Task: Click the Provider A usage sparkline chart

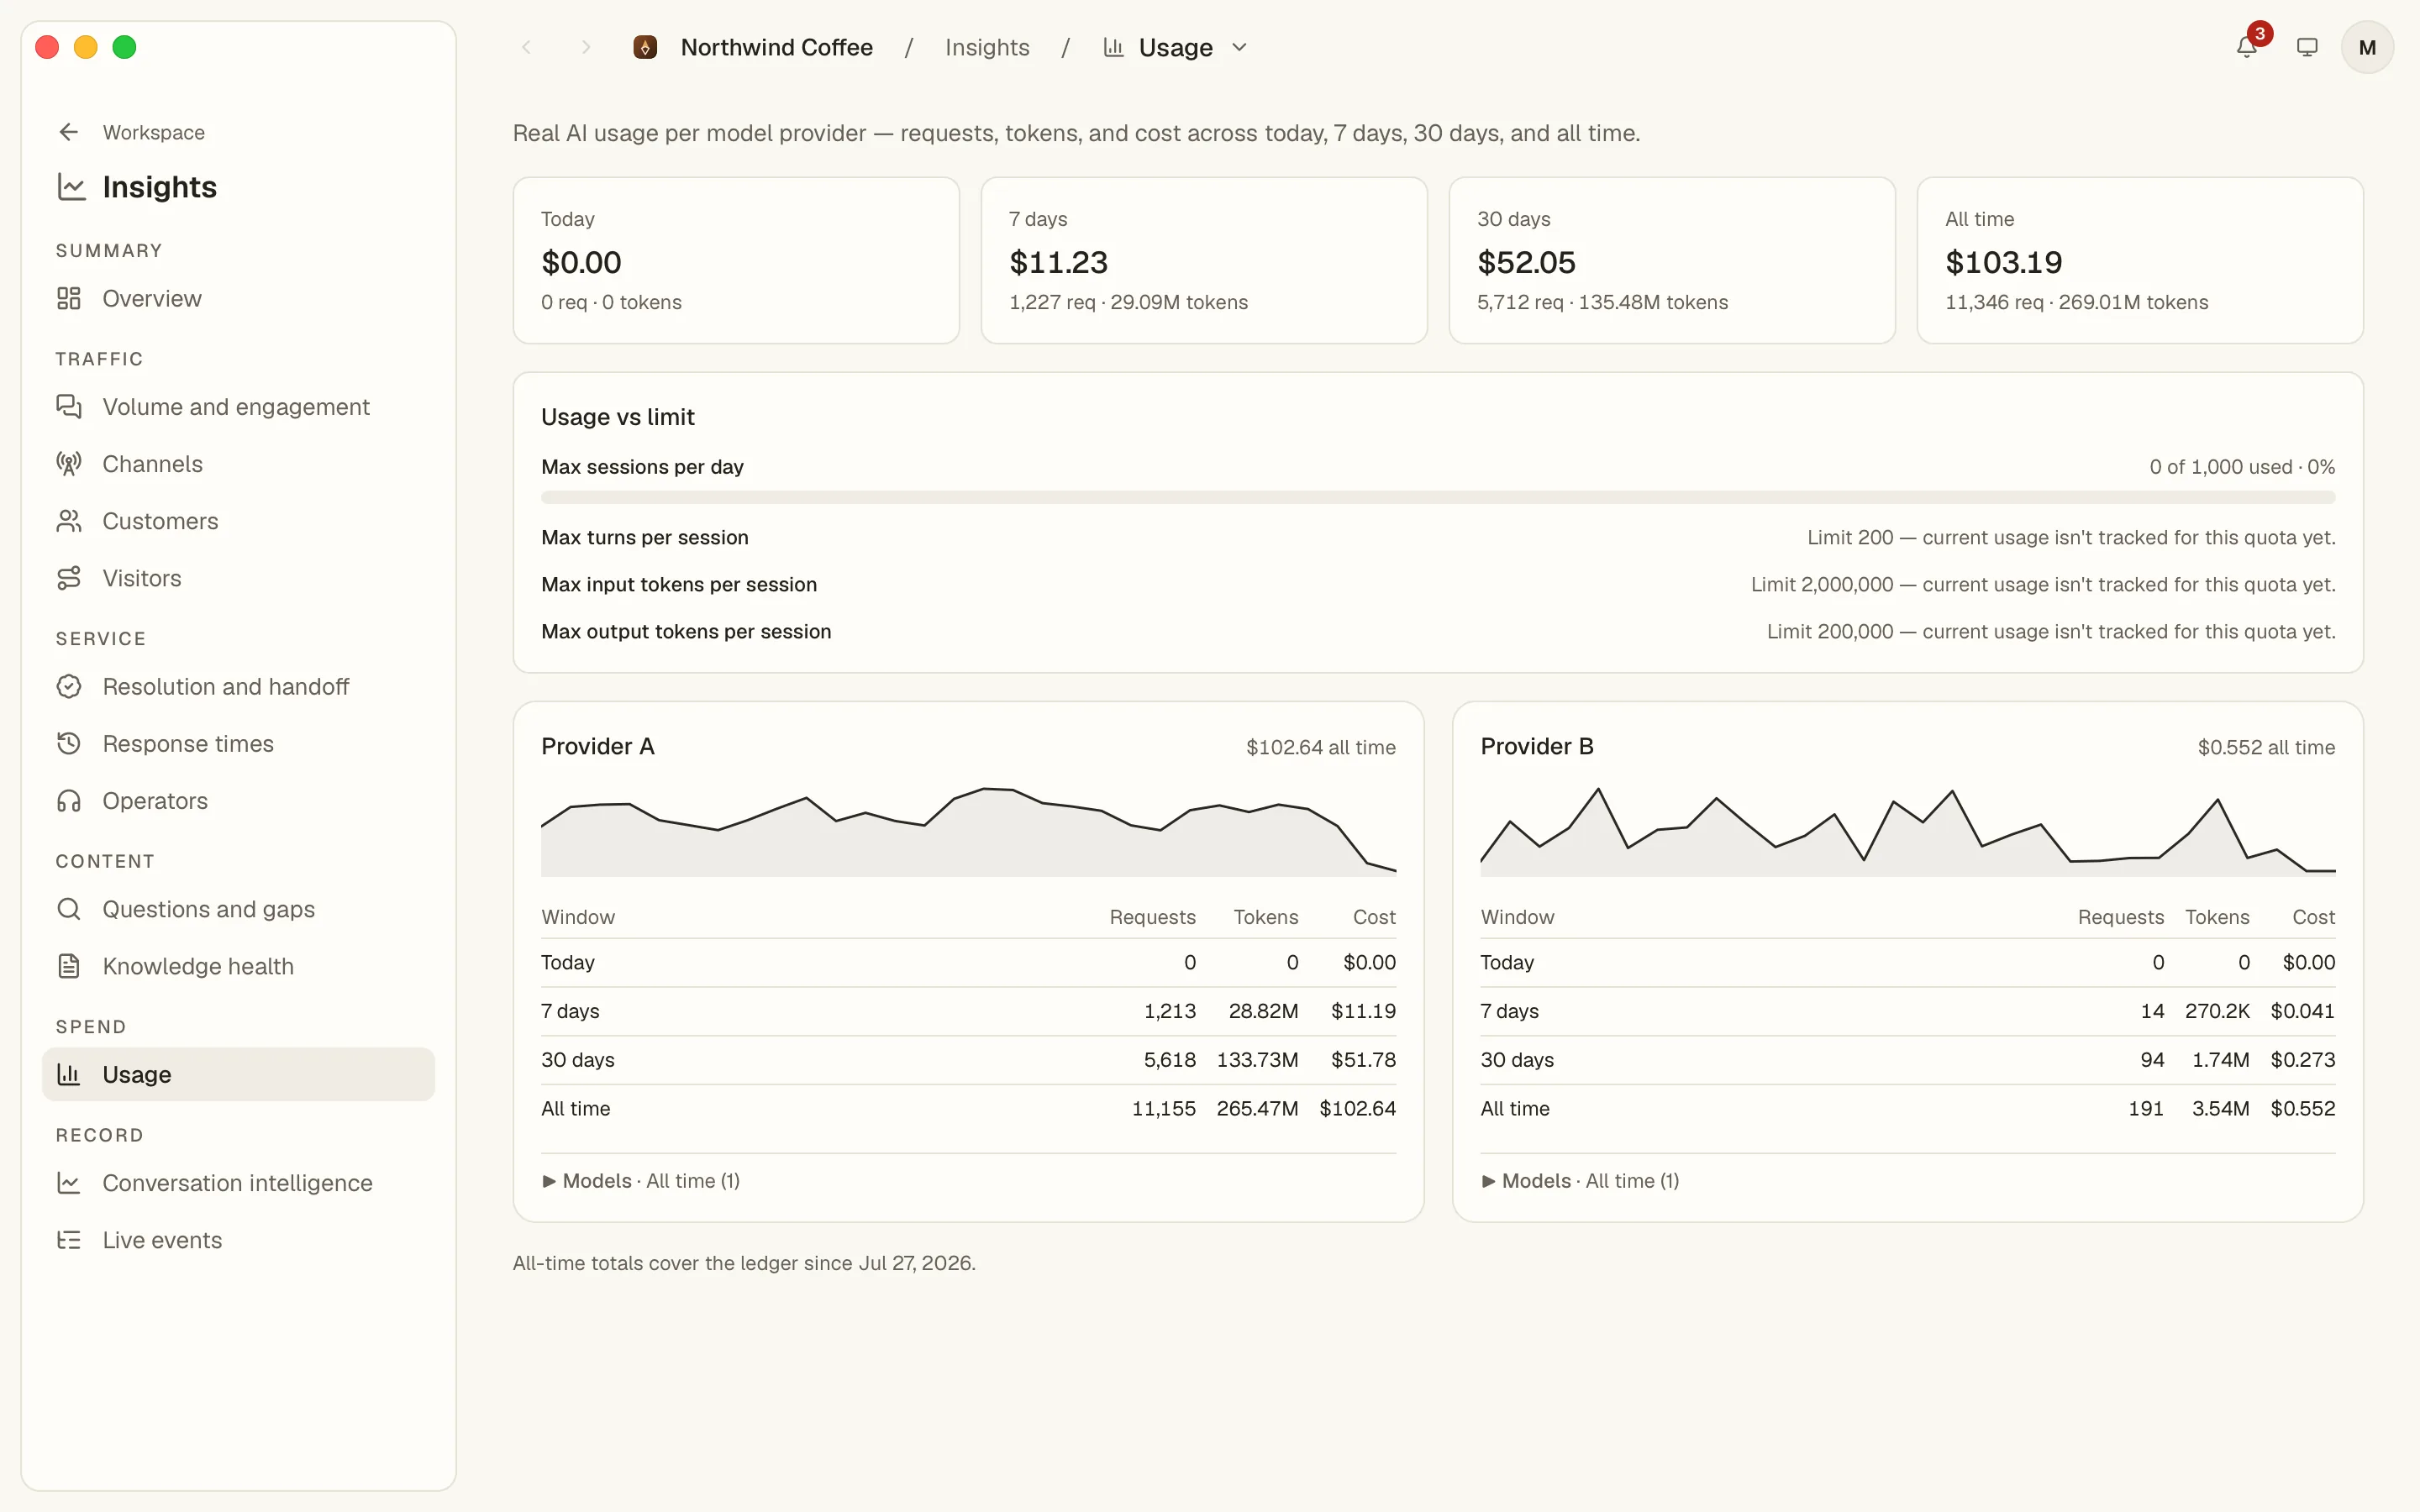Action: click(x=968, y=831)
